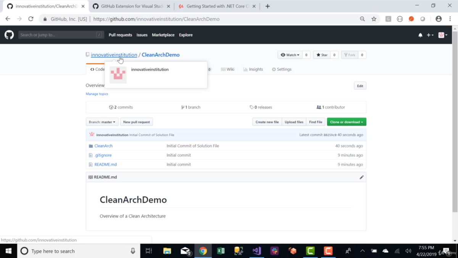
Task: Open Slack from the taskbar
Action: [x=274, y=251]
